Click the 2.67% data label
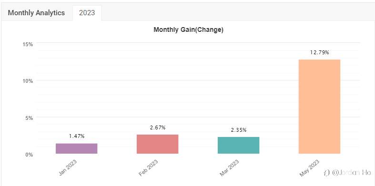This screenshot has height=186, width=375. pyautogui.click(x=158, y=128)
